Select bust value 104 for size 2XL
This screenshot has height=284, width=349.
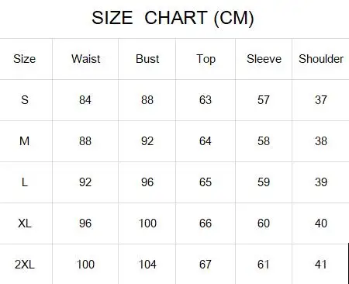click(147, 265)
